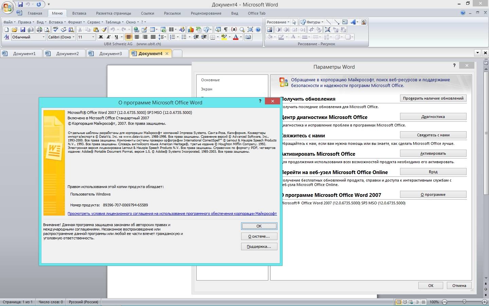Viewport: 489px width, 306px height.
Task: Apply Italic К formatting
Action: click(x=108, y=37)
